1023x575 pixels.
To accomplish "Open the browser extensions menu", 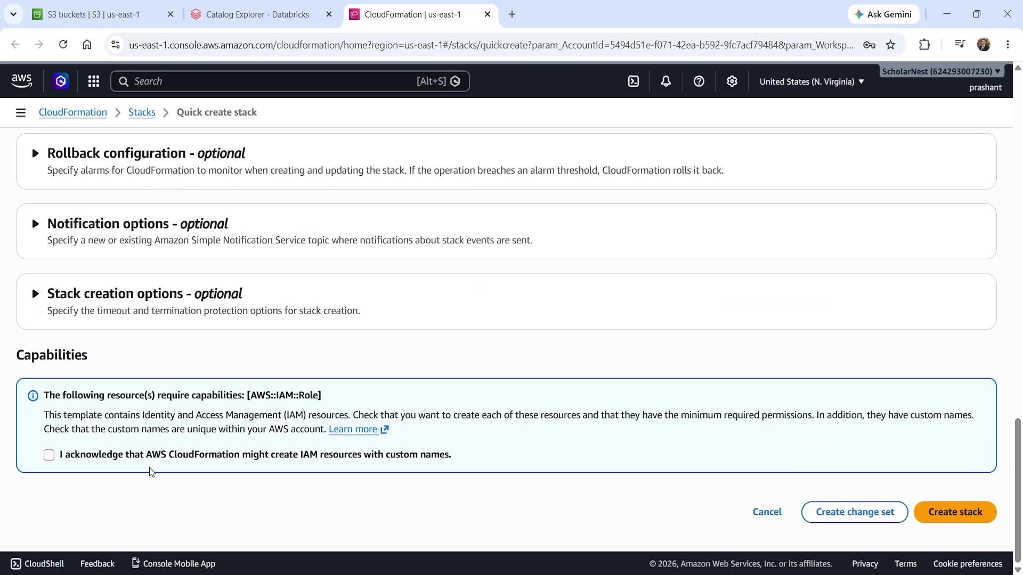I will pos(924,45).
